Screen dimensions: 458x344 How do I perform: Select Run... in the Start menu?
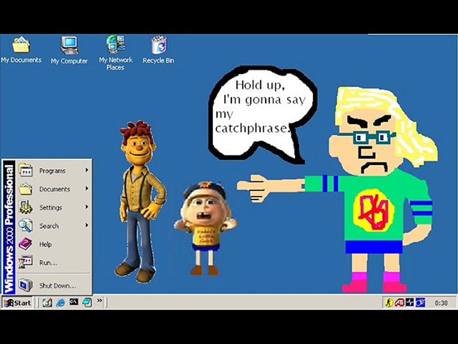(54, 263)
